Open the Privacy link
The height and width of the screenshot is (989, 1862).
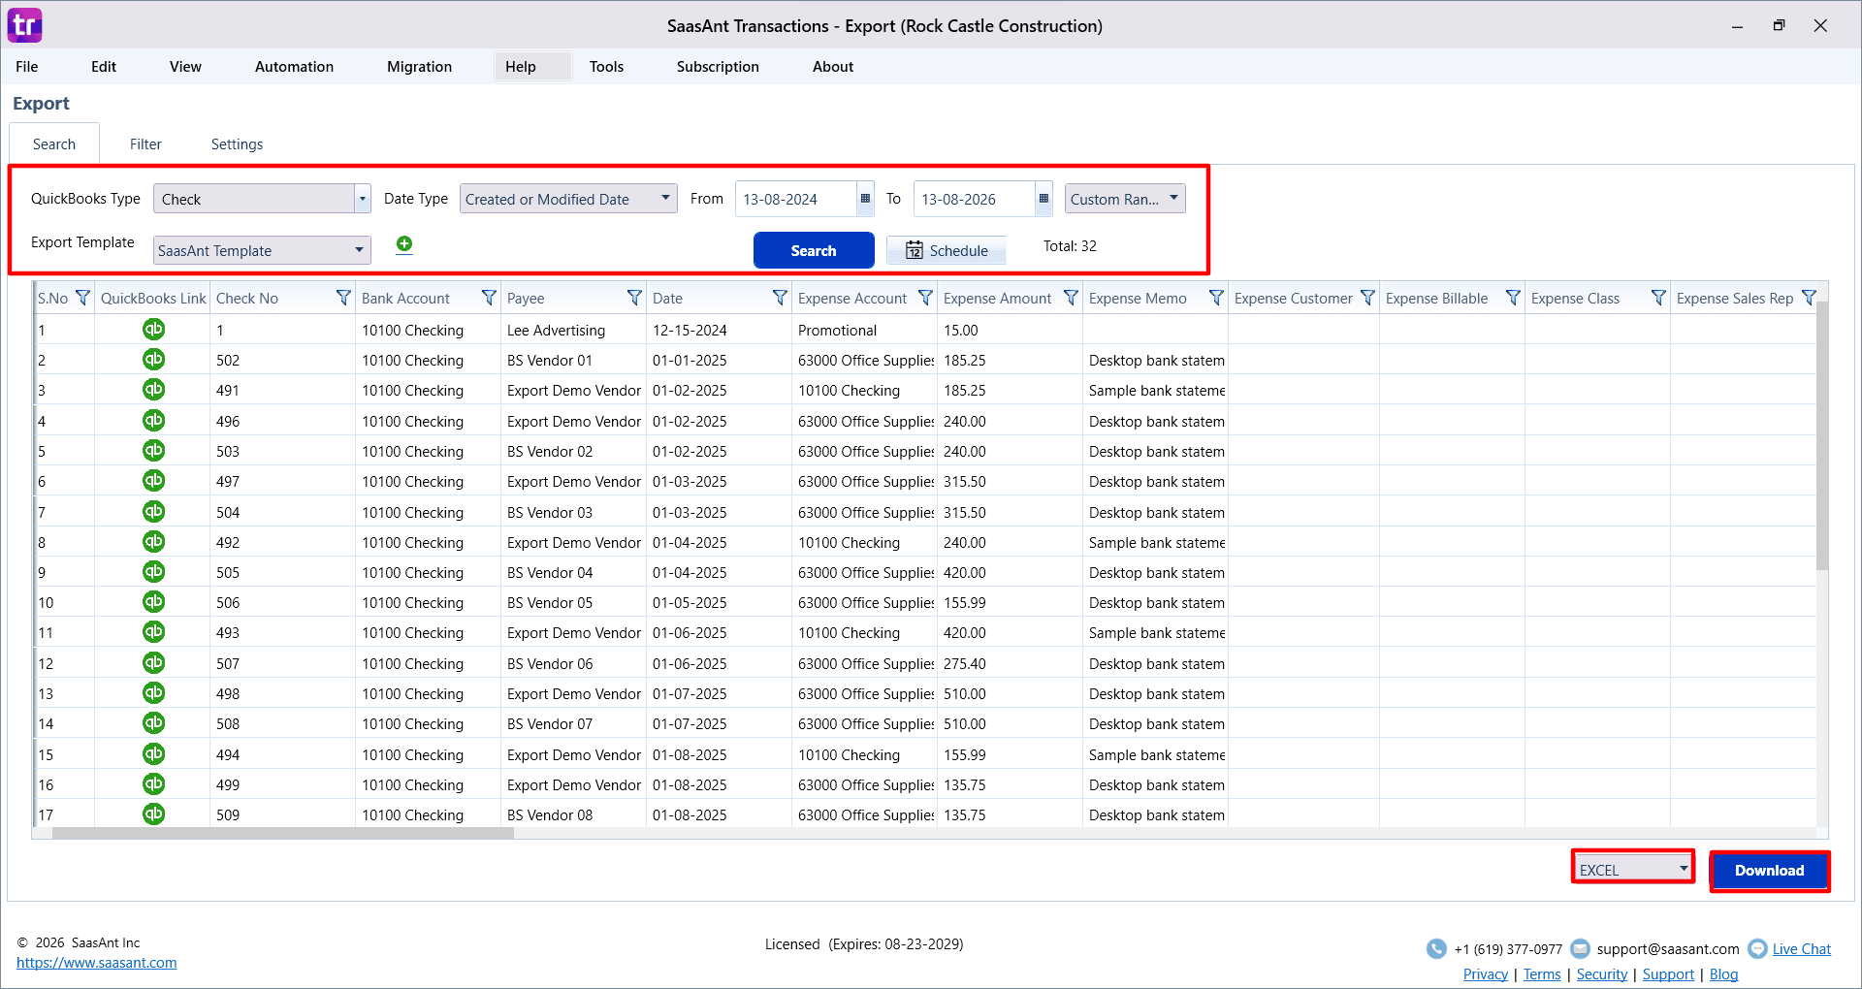pos(1486,974)
